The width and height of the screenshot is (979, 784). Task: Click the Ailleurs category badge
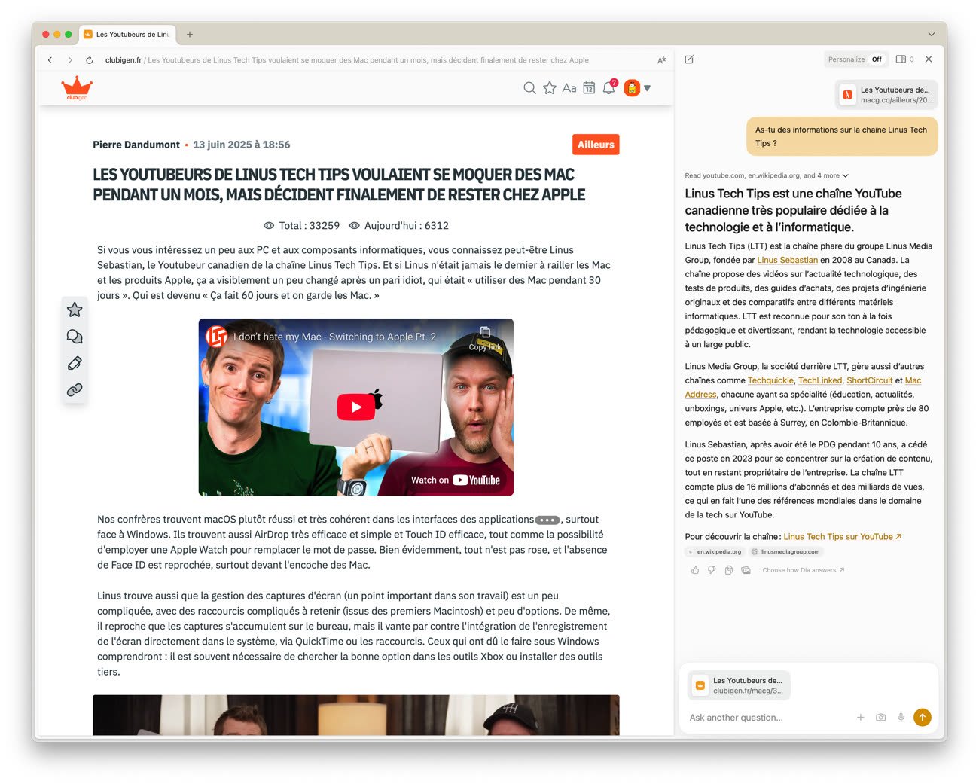click(x=596, y=145)
